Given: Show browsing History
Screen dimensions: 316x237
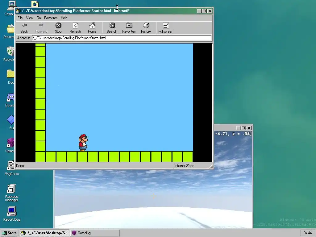Looking at the screenshot, I should (146, 28).
